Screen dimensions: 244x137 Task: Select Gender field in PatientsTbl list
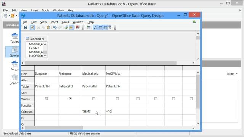point(34,48)
